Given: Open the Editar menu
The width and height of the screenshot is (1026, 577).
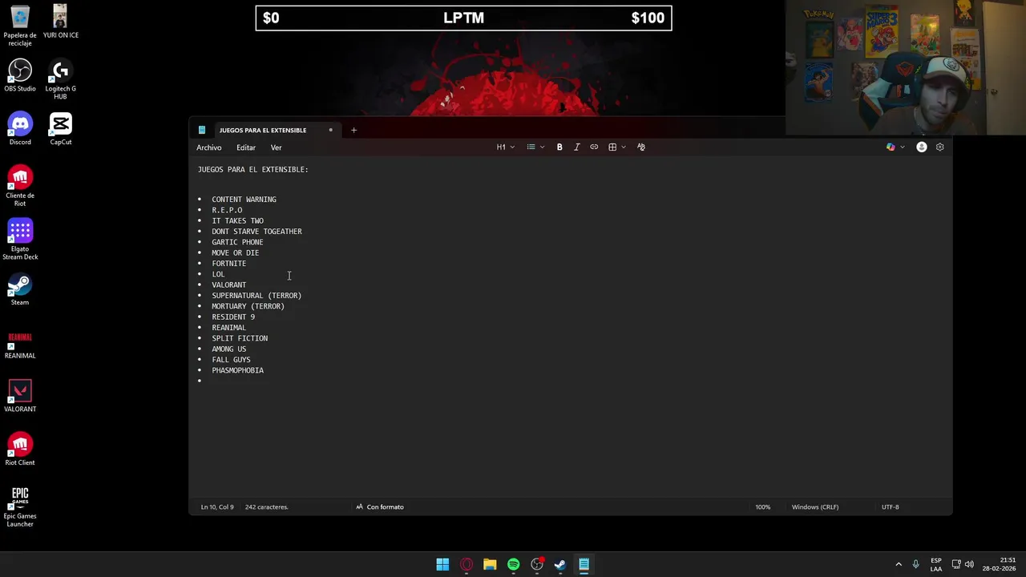Looking at the screenshot, I should click(246, 147).
